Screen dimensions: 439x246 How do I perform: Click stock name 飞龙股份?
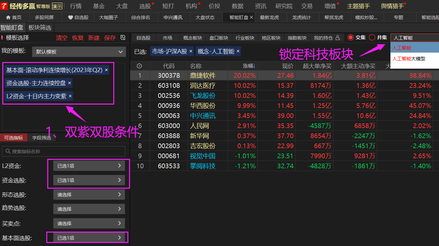(x=202, y=96)
